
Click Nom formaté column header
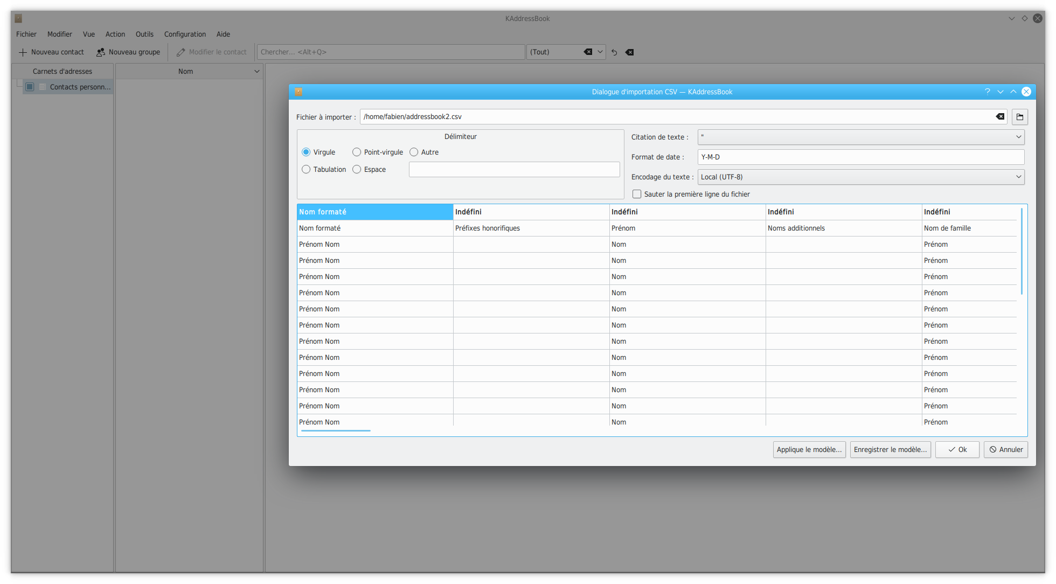[374, 212]
